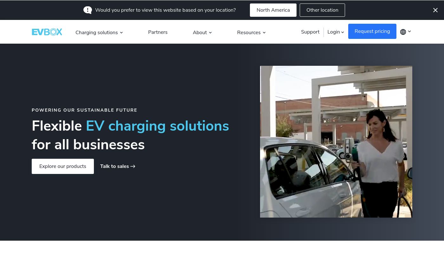Expand the Charging solutions menu
This screenshot has height=253, width=444.
pyautogui.click(x=99, y=32)
